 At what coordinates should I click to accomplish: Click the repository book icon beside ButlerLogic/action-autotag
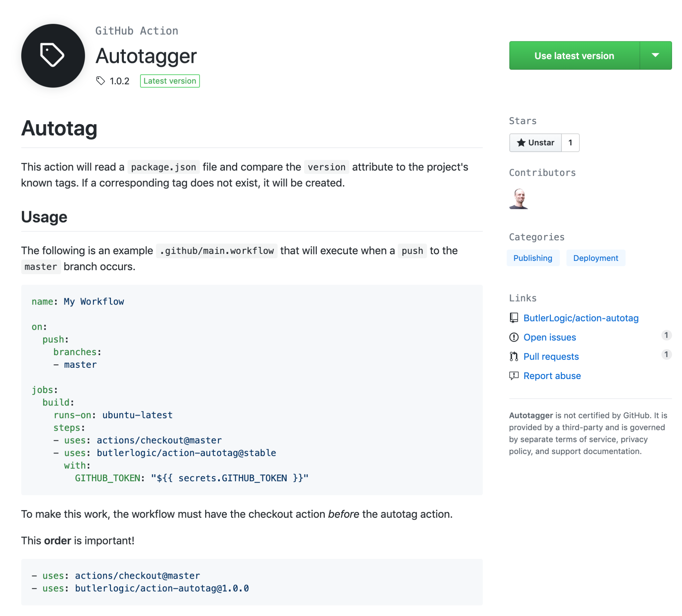coord(513,317)
